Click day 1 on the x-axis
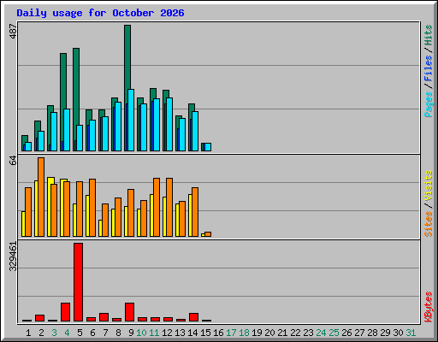The width and height of the screenshot is (438, 342). pos(28,333)
